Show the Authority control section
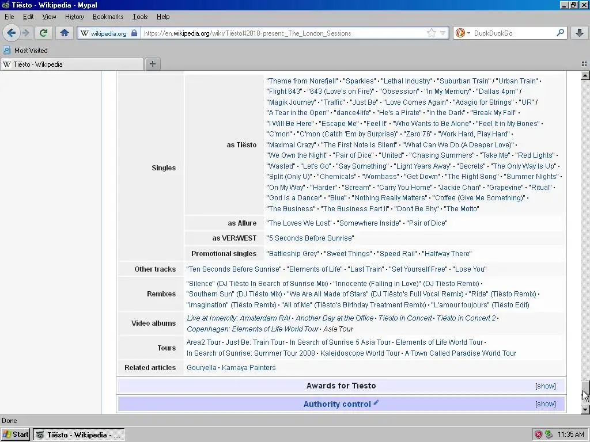This screenshot has height=442, width=590. pos(545,403)
